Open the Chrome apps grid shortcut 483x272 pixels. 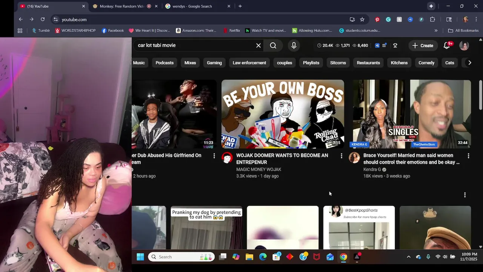20,31
